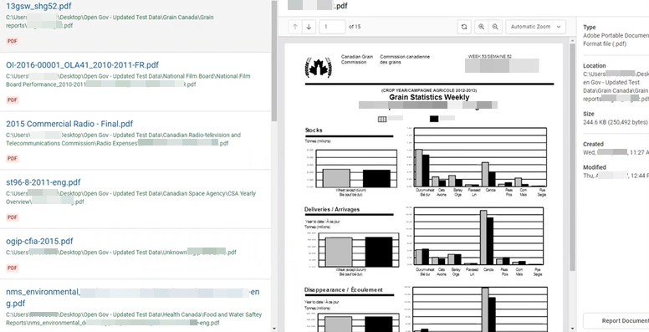Click the Grain Canada file path under 13gsw_shg52.pdf
This screenshot has height=332, width=649.
[110, 21]
